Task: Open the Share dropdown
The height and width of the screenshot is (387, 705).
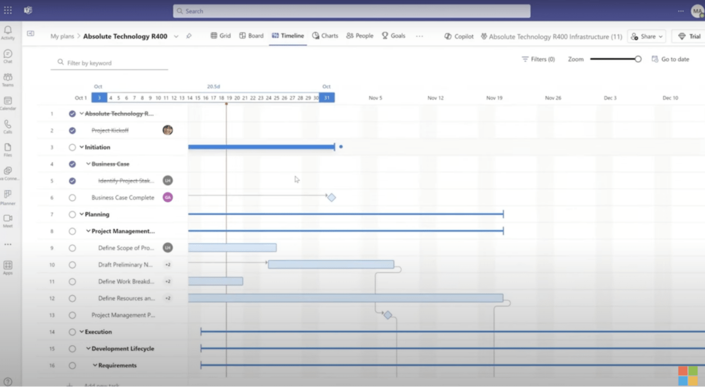Action: pyautogui.click(x=647, y=36)
